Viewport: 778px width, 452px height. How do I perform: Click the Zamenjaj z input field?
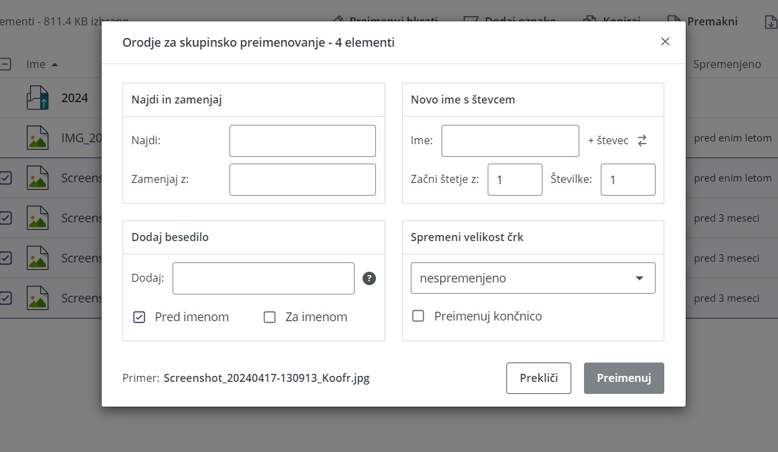pos(302,179)
